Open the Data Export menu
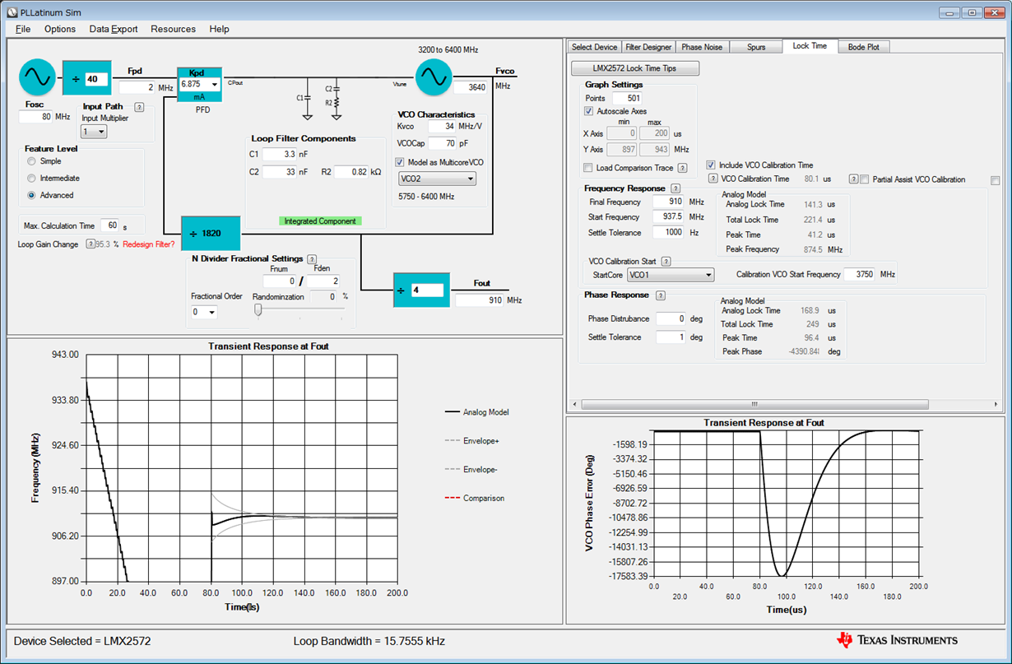 point(114,29)
